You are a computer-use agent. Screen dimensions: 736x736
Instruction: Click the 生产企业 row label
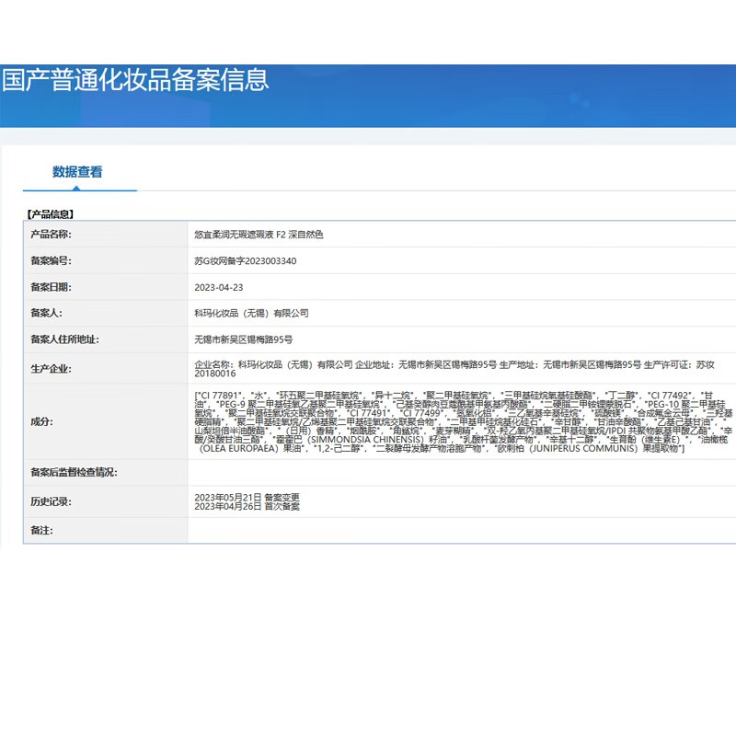[51, 369]
